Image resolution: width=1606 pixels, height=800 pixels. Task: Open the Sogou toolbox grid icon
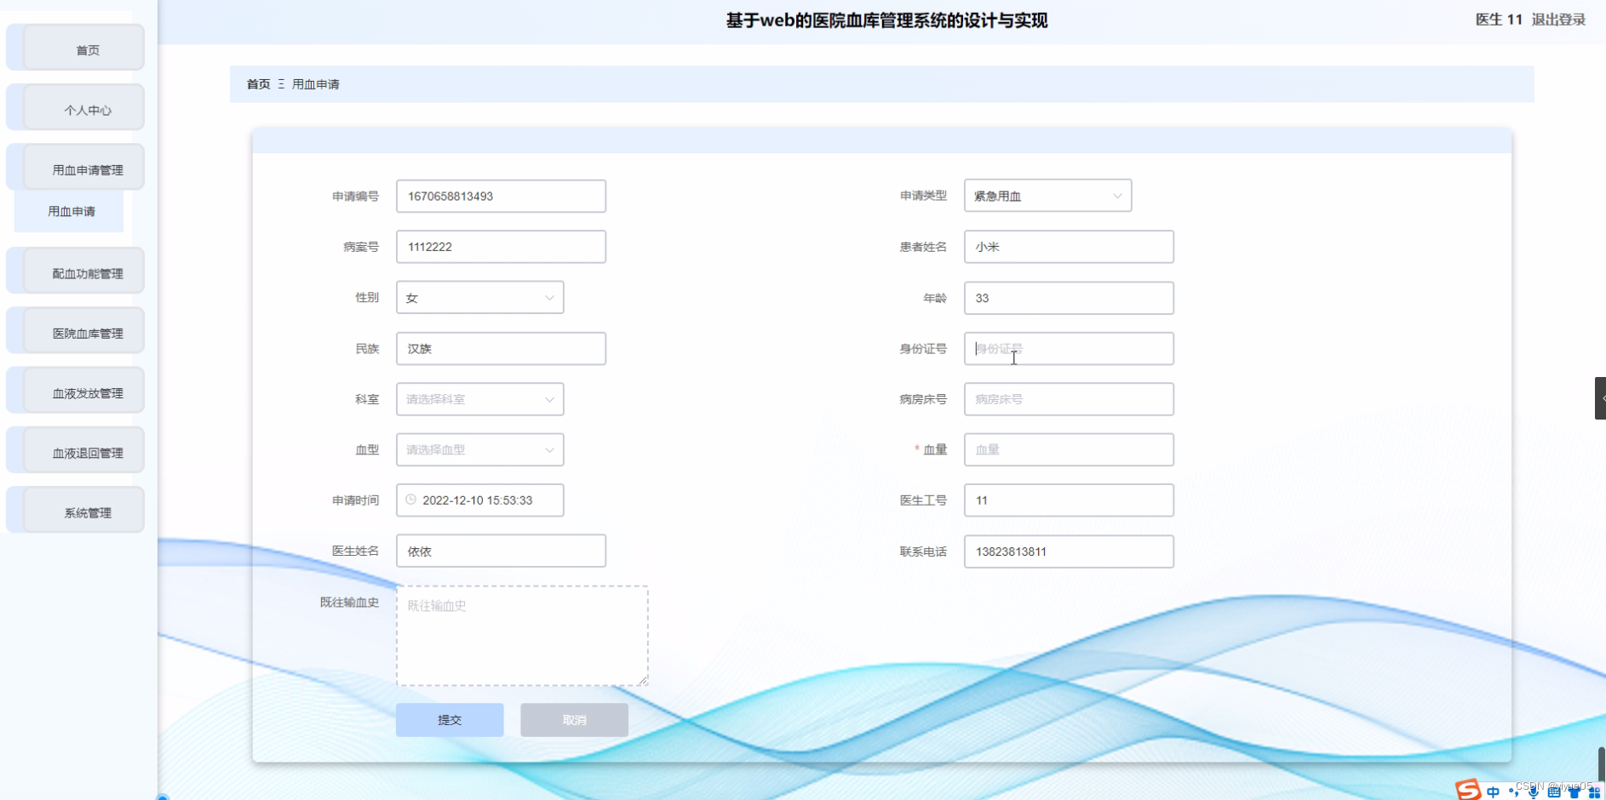[1597, 793]
